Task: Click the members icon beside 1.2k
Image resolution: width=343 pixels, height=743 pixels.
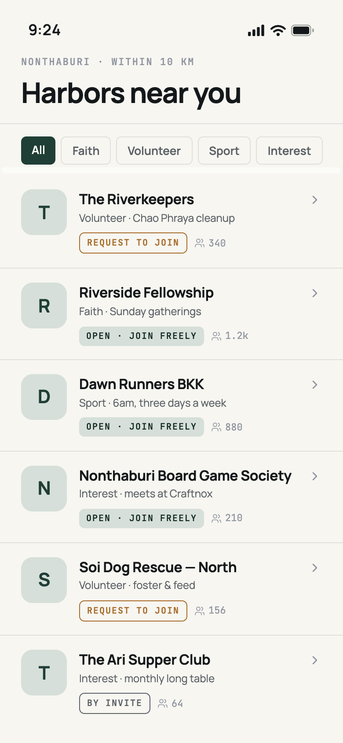Action: click(216, 336)
